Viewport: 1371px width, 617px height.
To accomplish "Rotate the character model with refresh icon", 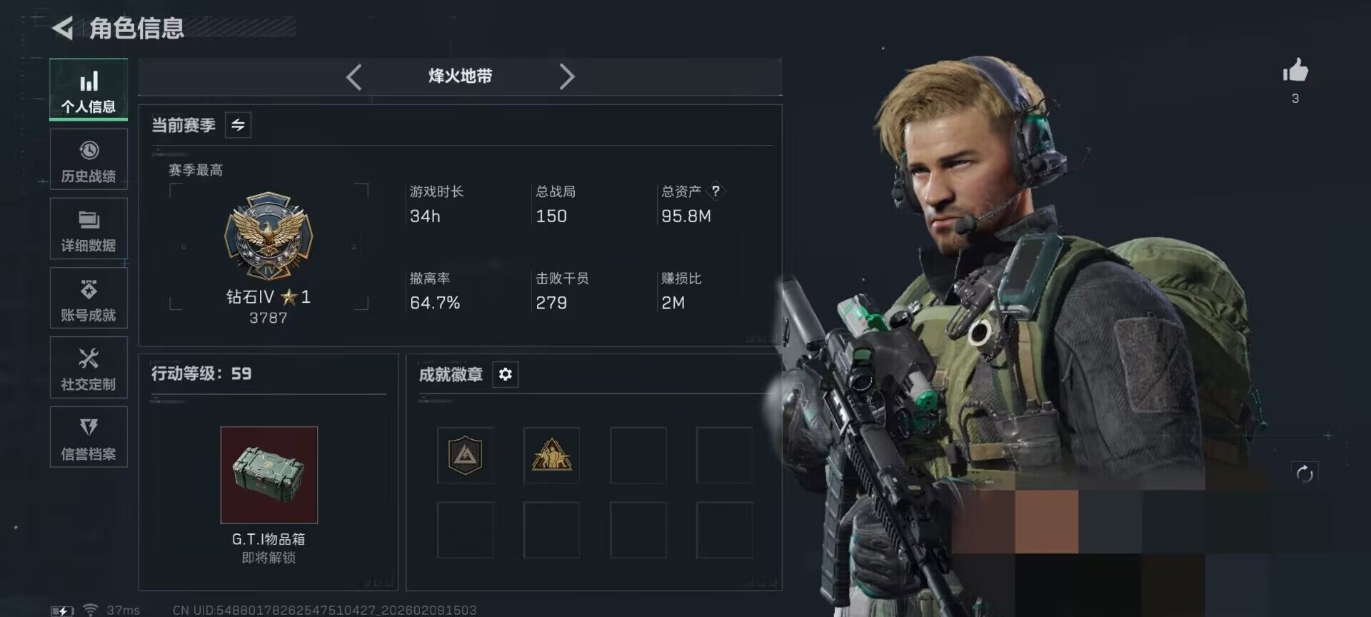I will tap(1305, 473).
